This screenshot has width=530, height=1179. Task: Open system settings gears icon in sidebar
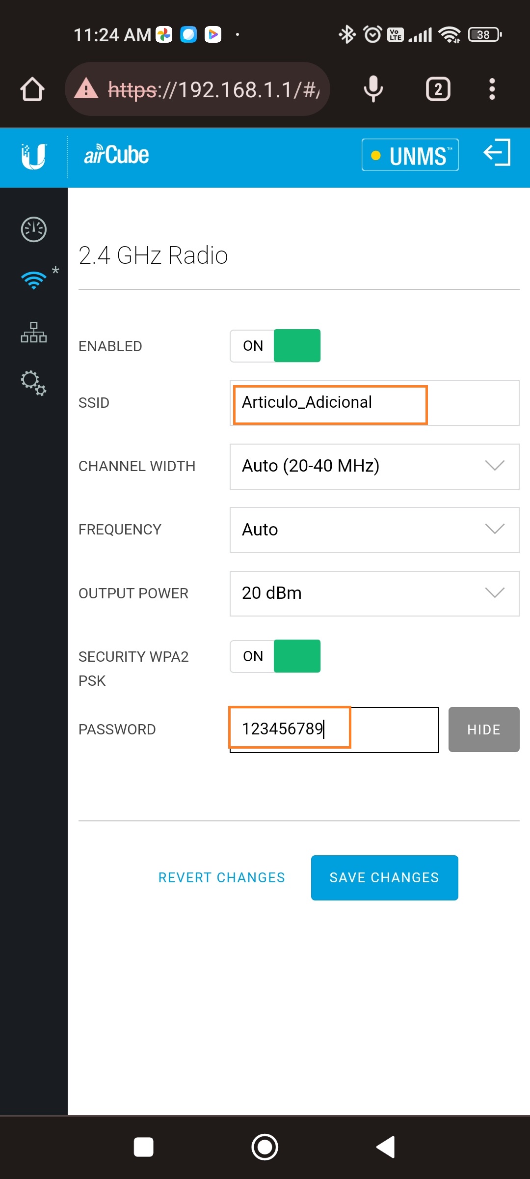click(x=33, y=383)
